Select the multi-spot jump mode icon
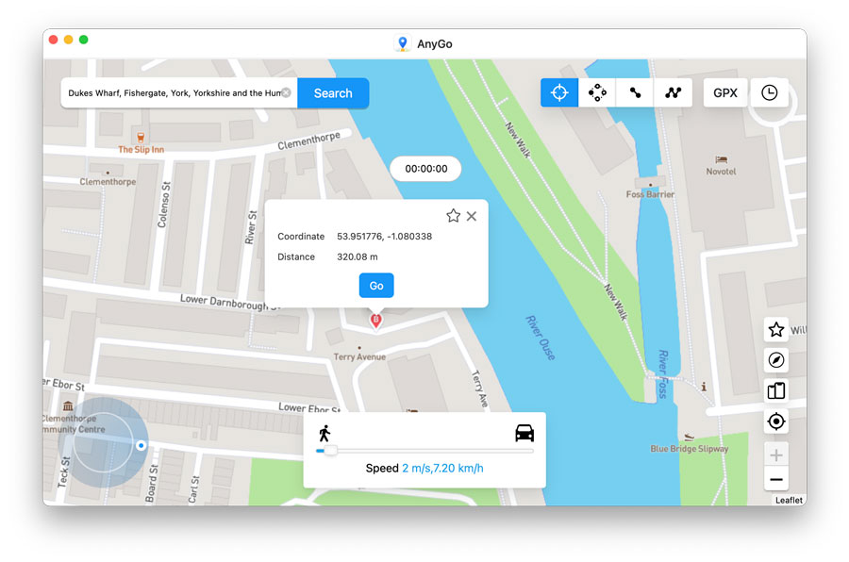This screenshot has width=849, height=562. click(597, 92)
